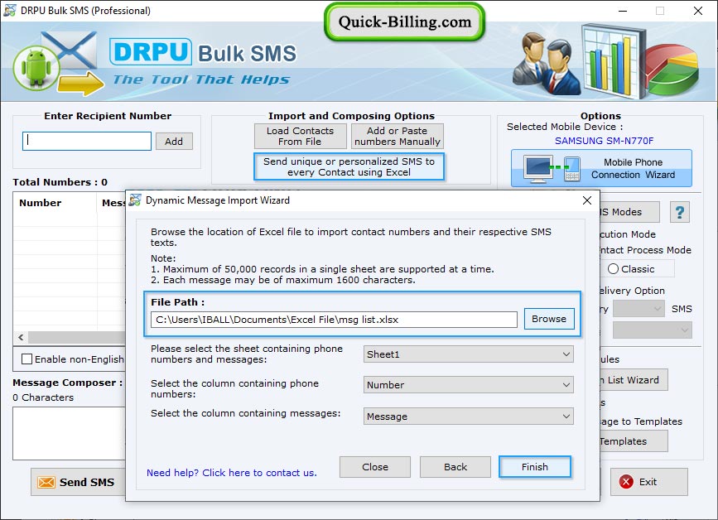Click Load Contacts From File button
718x520 pixels.
pos(300,136)
